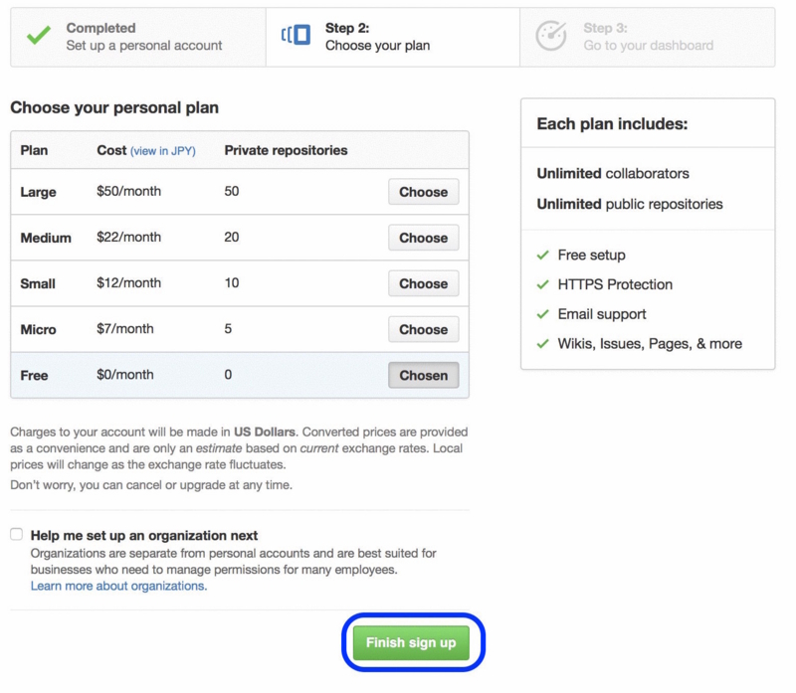Select the Completed personal account step
The height and width of the screenshot is (693, 796).
(x=138, y=37)
